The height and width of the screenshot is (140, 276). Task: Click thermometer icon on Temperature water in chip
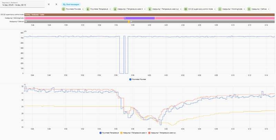pos(115,9)
